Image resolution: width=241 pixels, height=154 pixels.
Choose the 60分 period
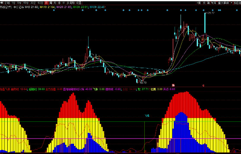pos(40,3)
